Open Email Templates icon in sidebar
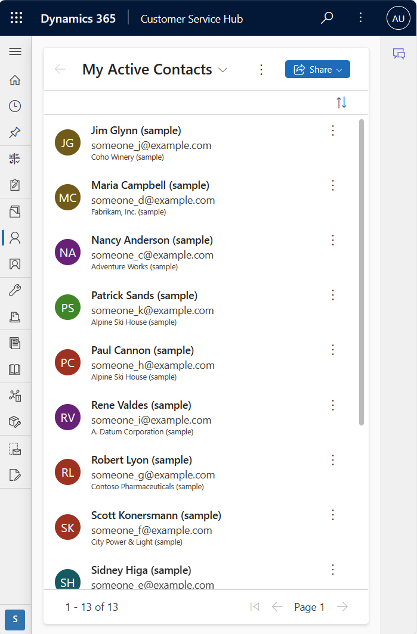 click(15, 449)
